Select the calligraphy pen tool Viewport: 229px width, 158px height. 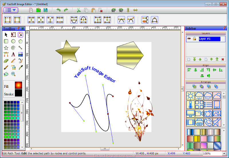click(x=20, y=61)
